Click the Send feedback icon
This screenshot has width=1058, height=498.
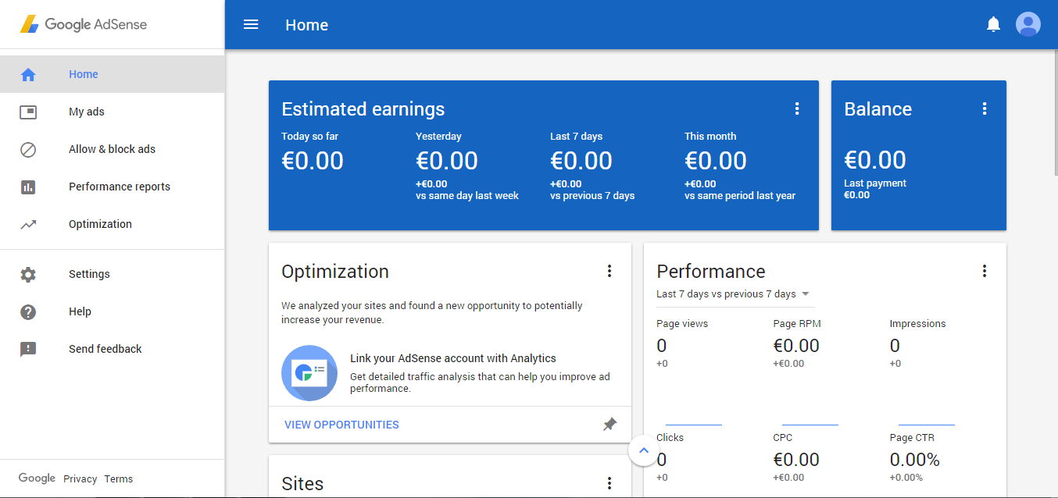click(x=28, y=349)
